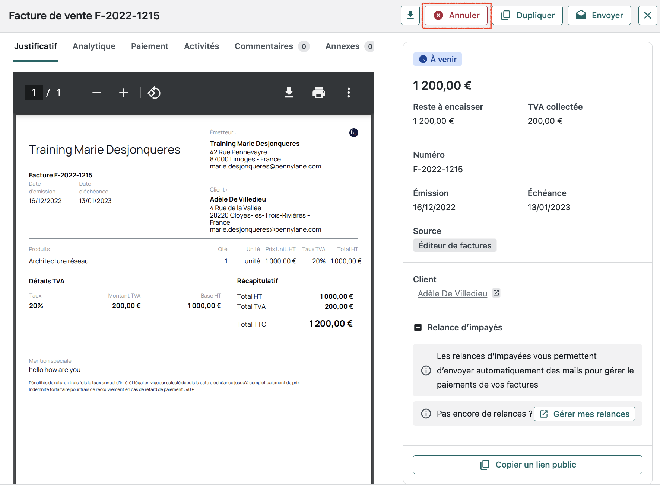Switch to the Justificatif tab
This screenshot has height=485, width=660.
coord(35,46)
